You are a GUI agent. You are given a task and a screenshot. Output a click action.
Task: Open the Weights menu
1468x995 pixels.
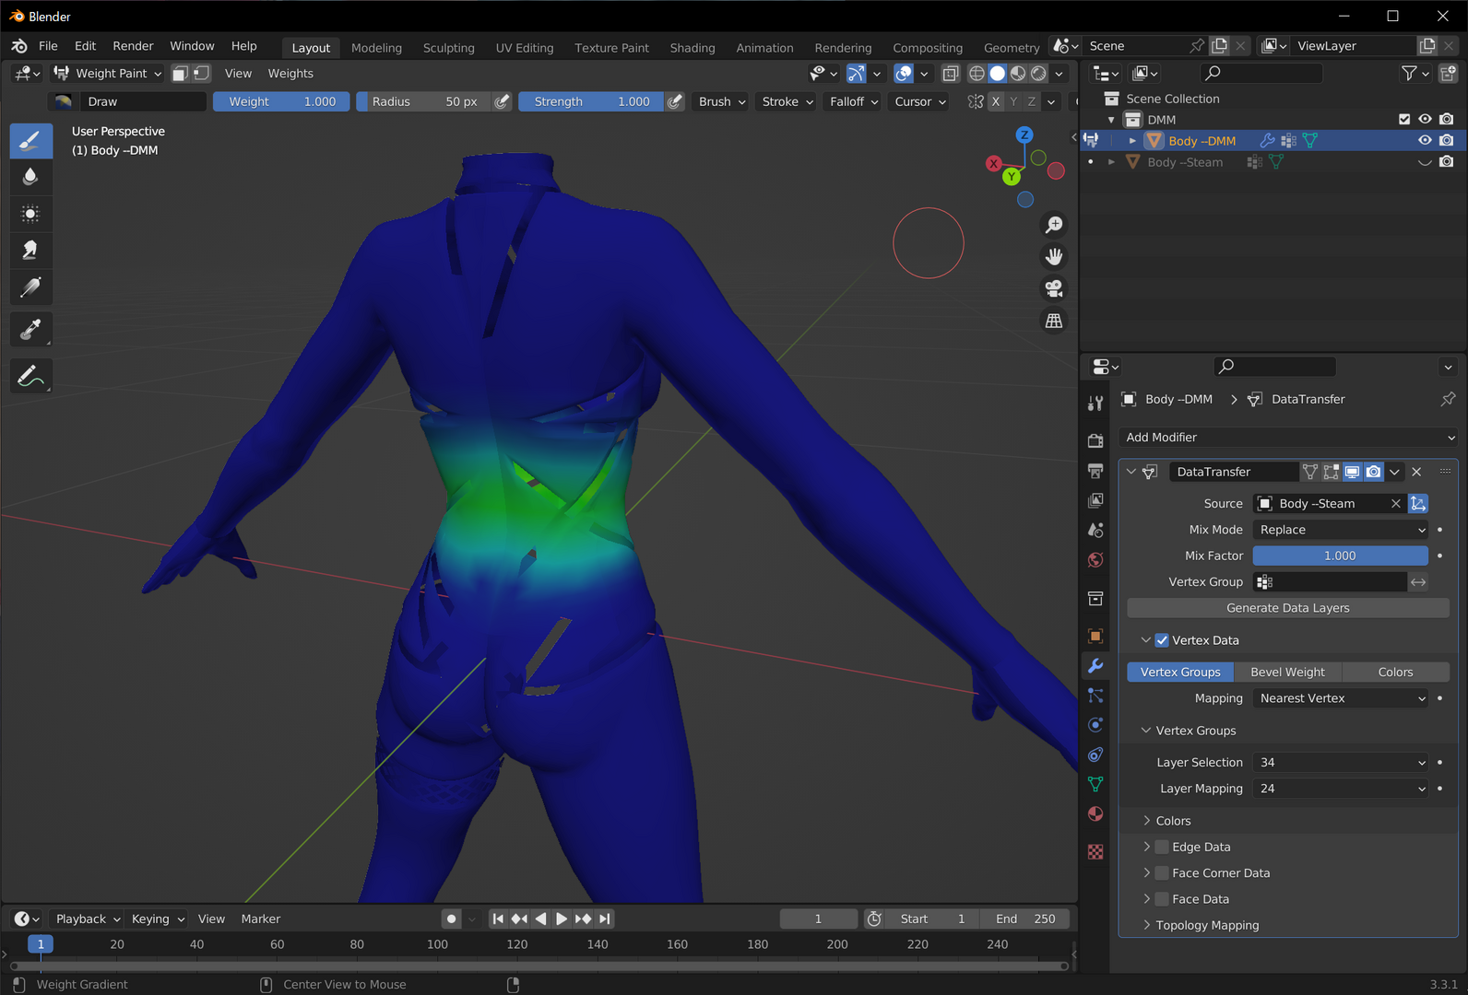pos(290,74)
